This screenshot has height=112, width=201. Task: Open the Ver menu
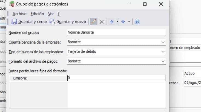tap(51, 14)
